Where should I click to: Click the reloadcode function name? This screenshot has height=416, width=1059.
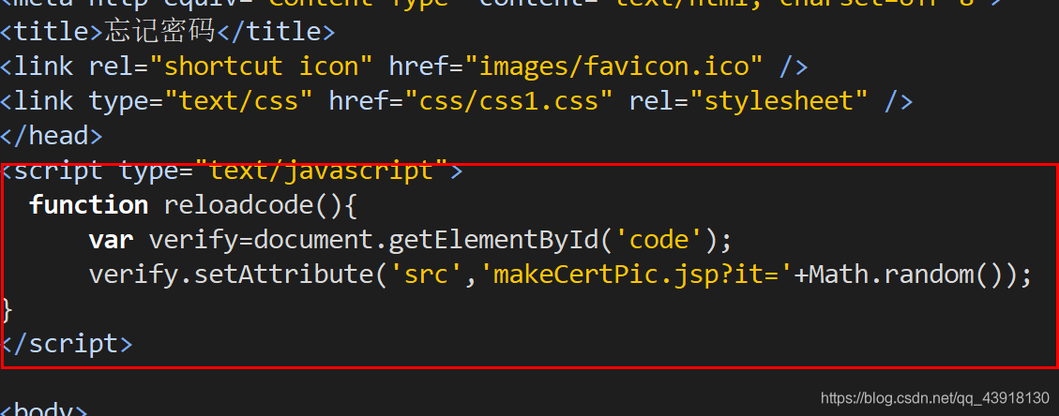(x=240, y=205)
